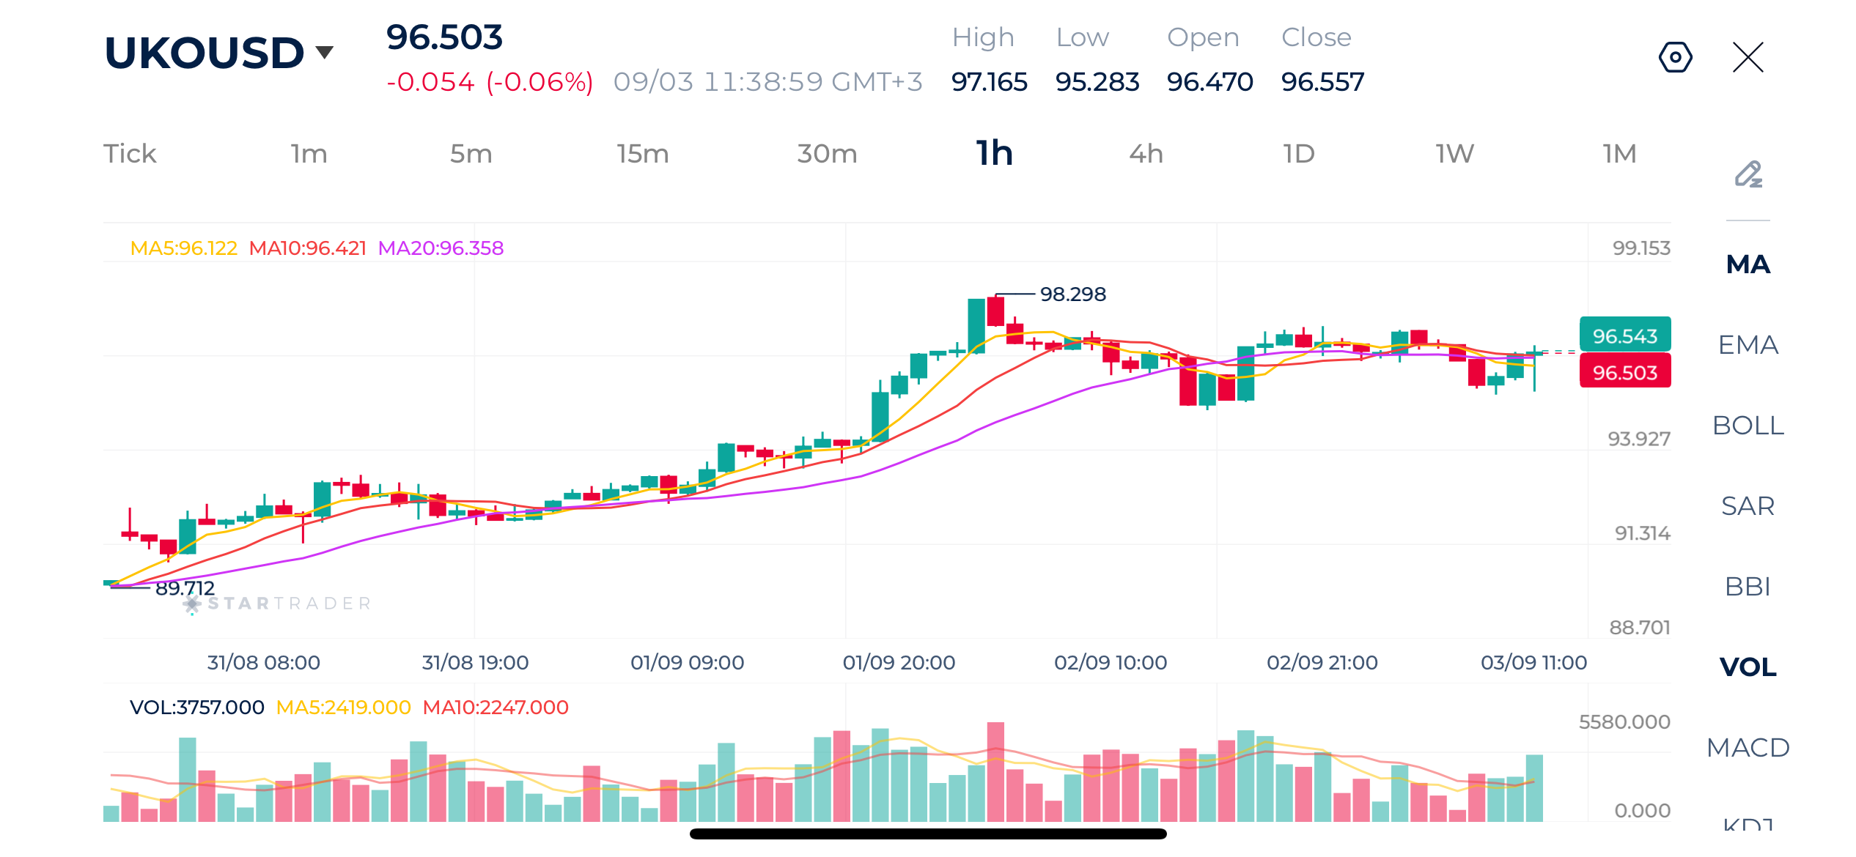Click the 96.503 red price tag

[1625, 371]
